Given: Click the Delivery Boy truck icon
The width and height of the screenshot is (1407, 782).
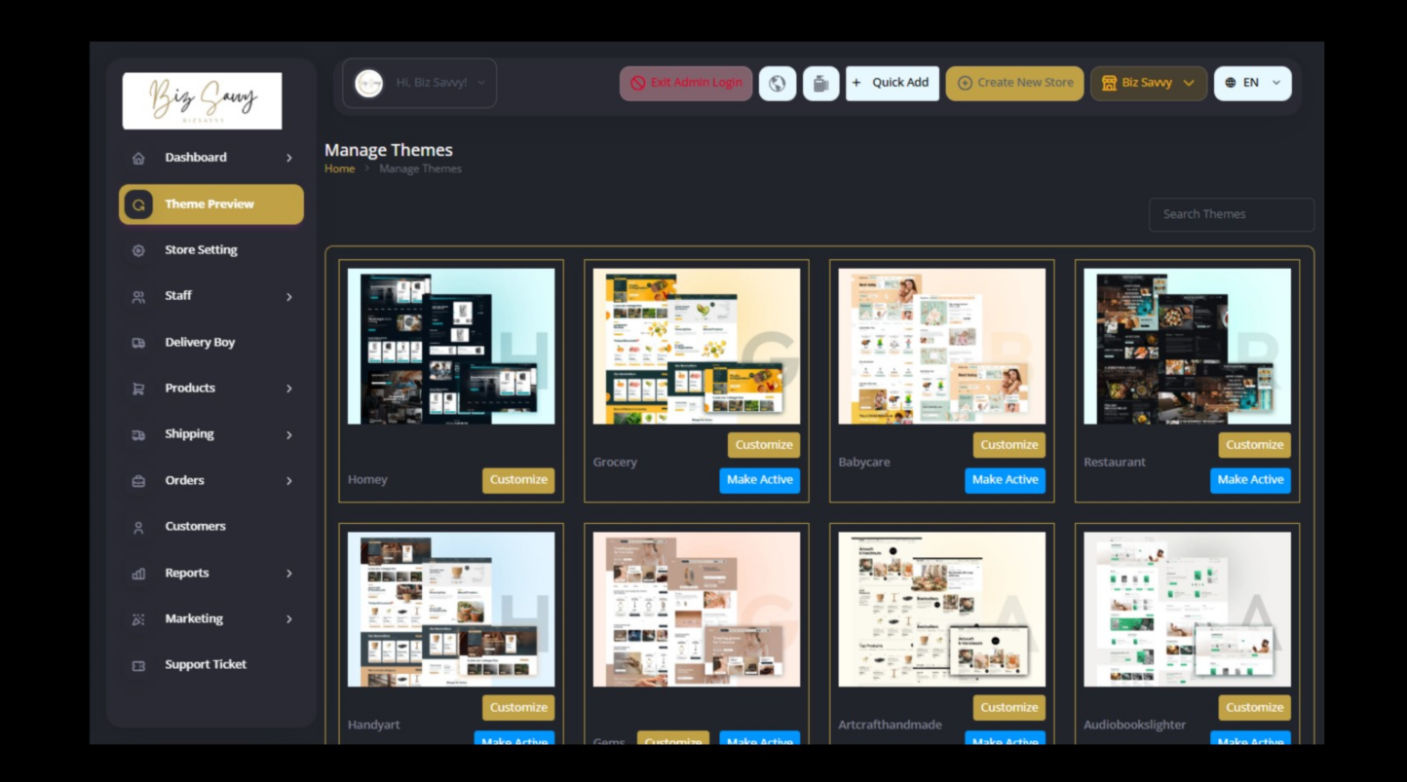Looking at the screenshot, I should [x=138, y=343].
